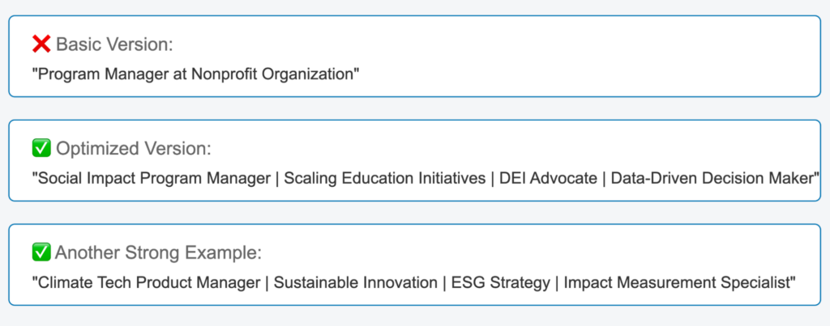The width and height of the screenshot is (830, 326).
Task: Click 'DEI Advocate' in the optimized headline
Action: pos(549,178)
